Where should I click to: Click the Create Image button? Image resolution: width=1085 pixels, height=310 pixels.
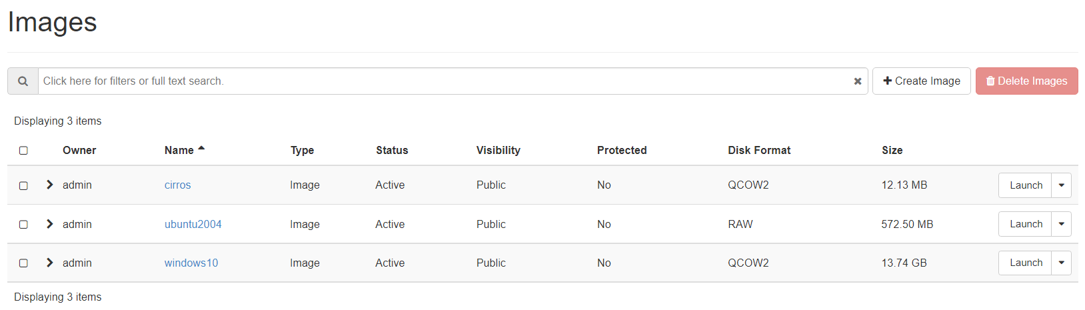coord(921,81)
